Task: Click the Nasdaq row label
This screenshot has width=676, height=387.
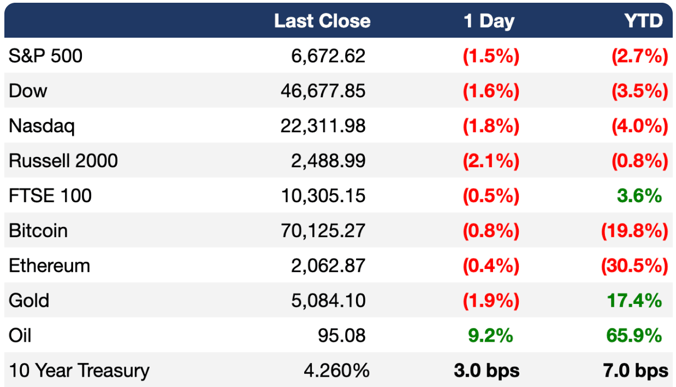Action: [x=41, y=125]
